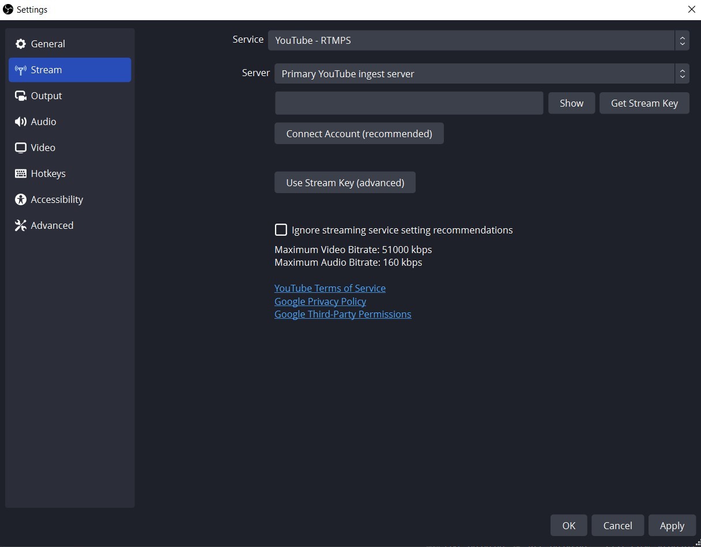Open the Server dropdown for ingest server
Image resolution: width=701 pixels, height=547 pixels.
click(x=481, y=74)
